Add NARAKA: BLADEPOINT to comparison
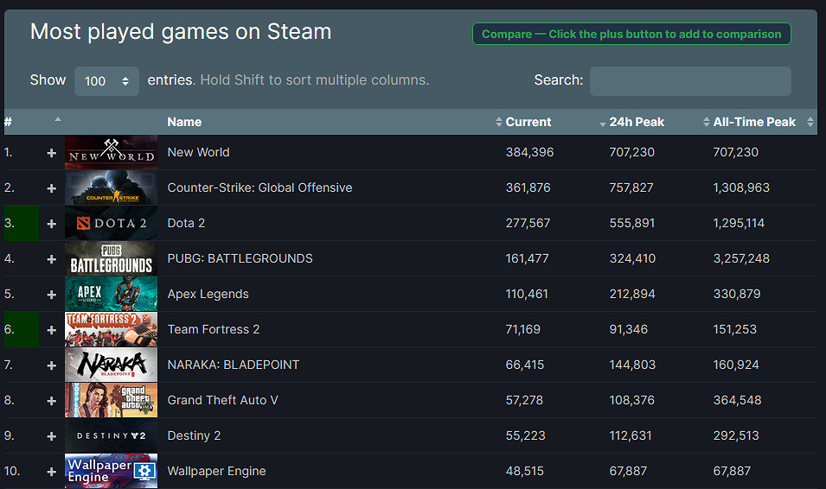 51,365
